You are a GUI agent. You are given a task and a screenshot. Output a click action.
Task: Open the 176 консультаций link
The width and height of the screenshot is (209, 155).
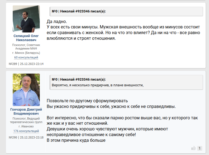(26, 131)
